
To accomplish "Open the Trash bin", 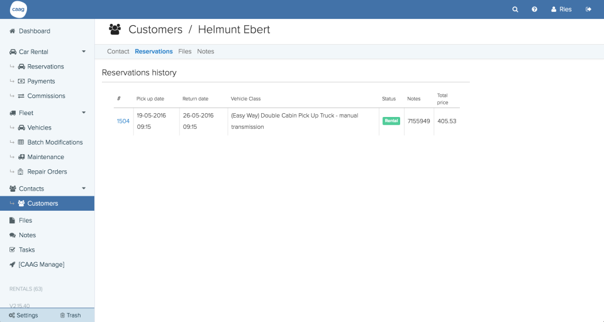I will [70, 315].
